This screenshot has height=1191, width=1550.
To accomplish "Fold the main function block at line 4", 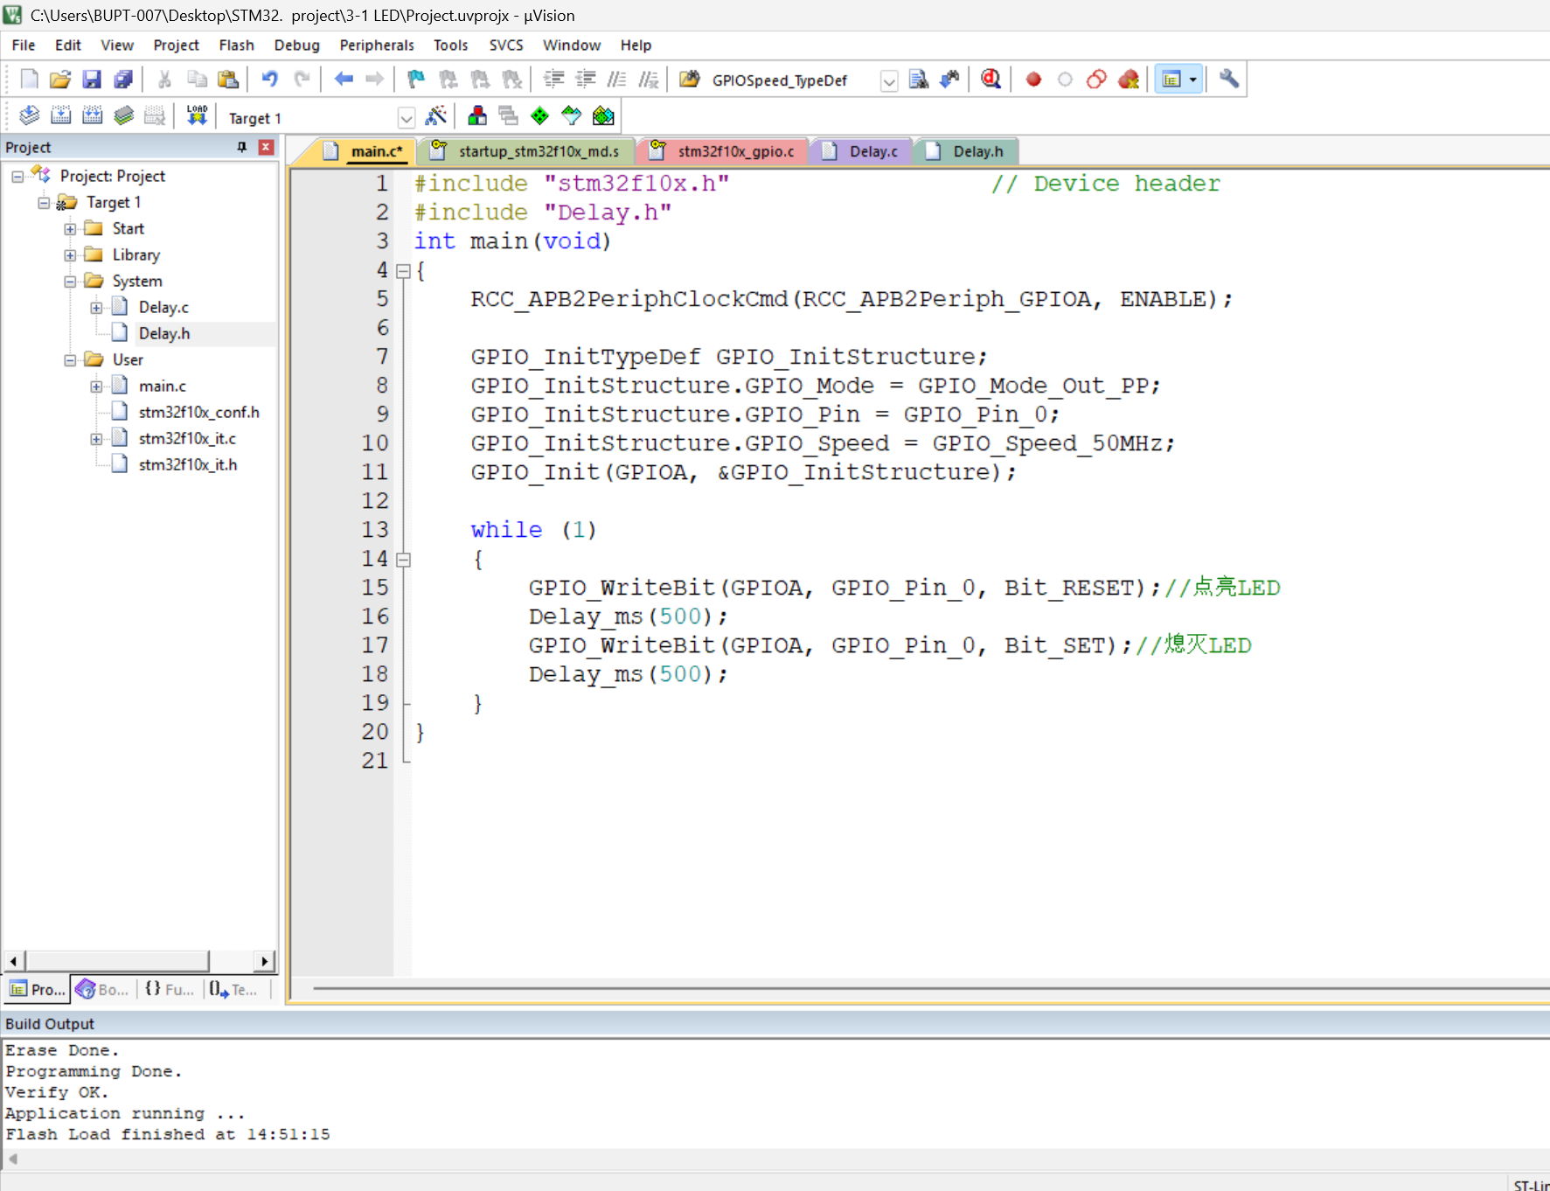I will point(403,271).
